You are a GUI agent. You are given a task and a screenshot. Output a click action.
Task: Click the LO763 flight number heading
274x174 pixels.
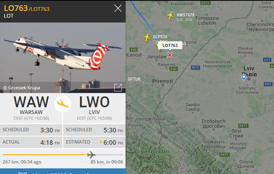click(x=16, y=8)
